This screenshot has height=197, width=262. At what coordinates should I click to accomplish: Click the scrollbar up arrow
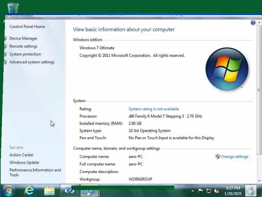click(x=259, y=22)
